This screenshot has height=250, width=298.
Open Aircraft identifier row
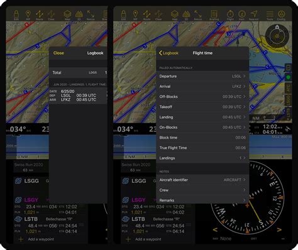[202, 180]
